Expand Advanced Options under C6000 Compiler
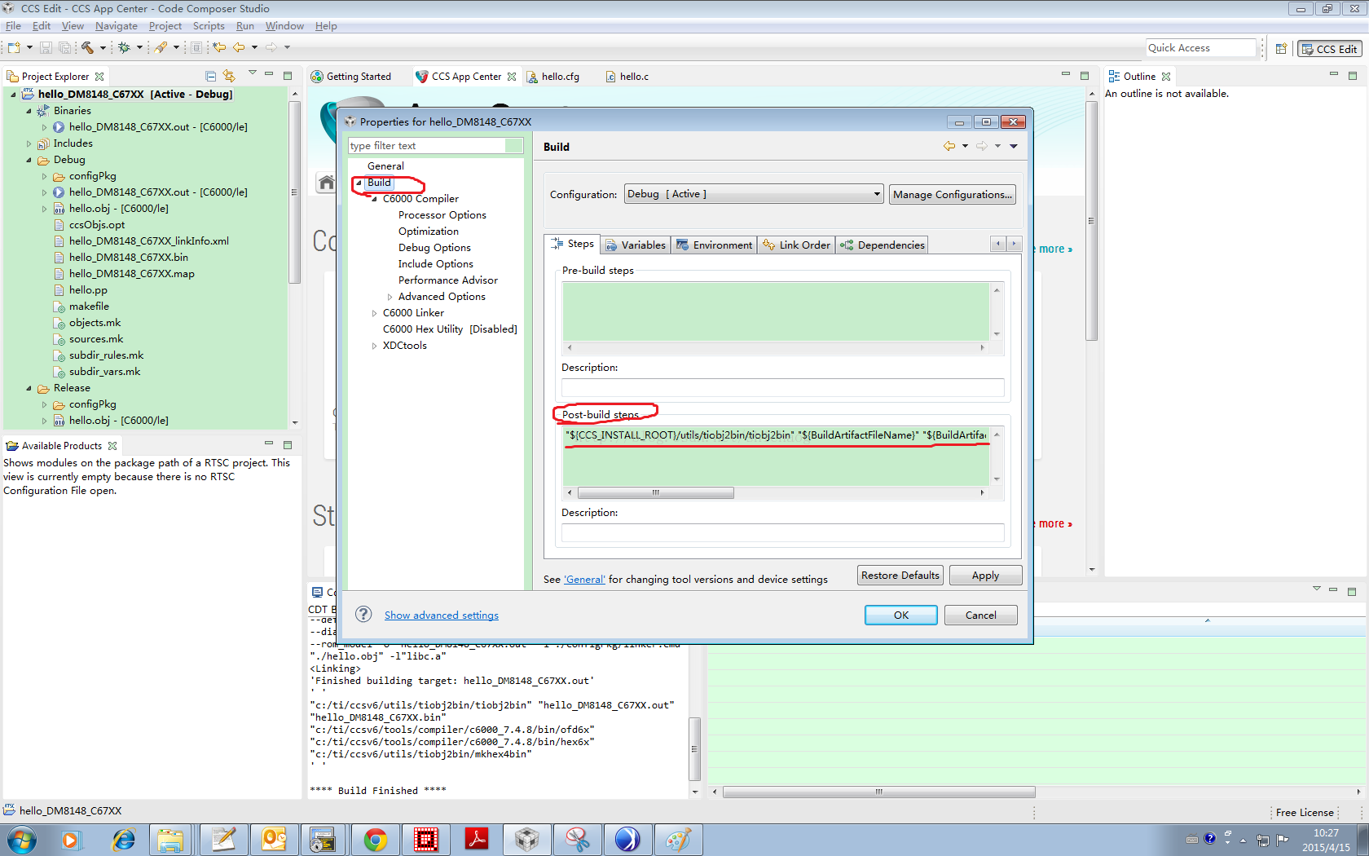 pos(390,297)
